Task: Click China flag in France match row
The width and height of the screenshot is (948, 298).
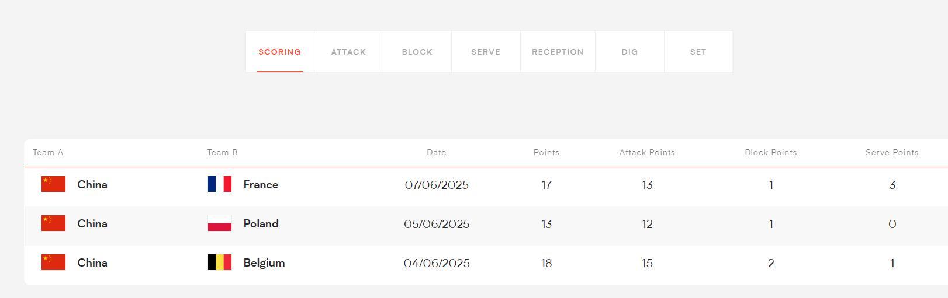Action: (x=53, y=184)
